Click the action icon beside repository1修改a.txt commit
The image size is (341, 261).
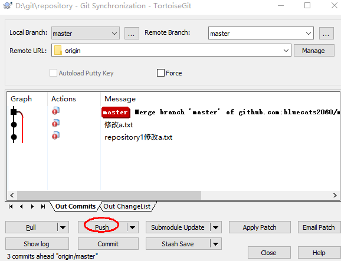tap(55, 136)
